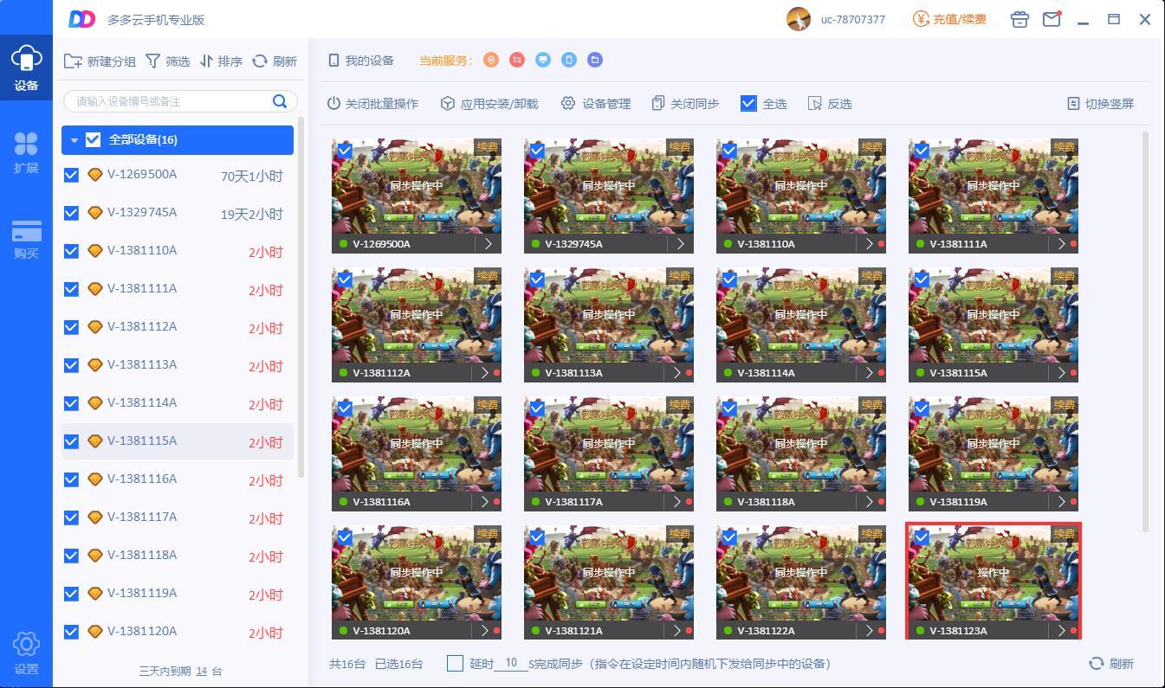Uncheck the V-1269500A thumbnail checkbox
Image resolution: width=1165 pixels, height=688 pixels.
(345, 151)
